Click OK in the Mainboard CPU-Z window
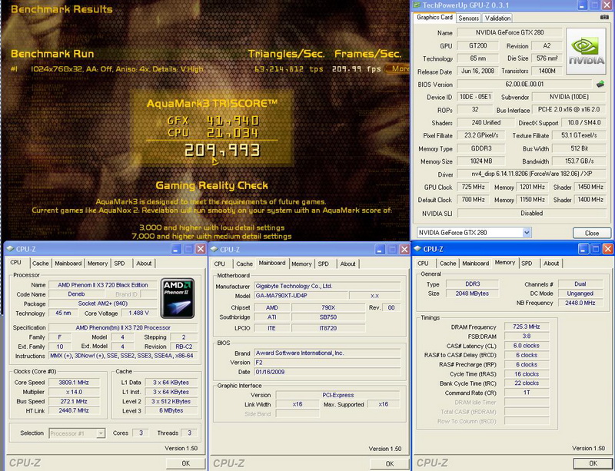The width and height of the screenshot is (615, 471). 390,463
